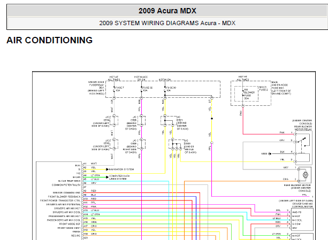328x240 pixels.
Task: Click the G503 ground symbol
Action: coord(266,154)
